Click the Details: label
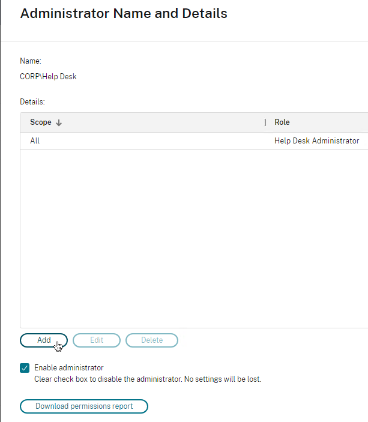The height and width of the screenshot is (422, 368). pos(32,101)
